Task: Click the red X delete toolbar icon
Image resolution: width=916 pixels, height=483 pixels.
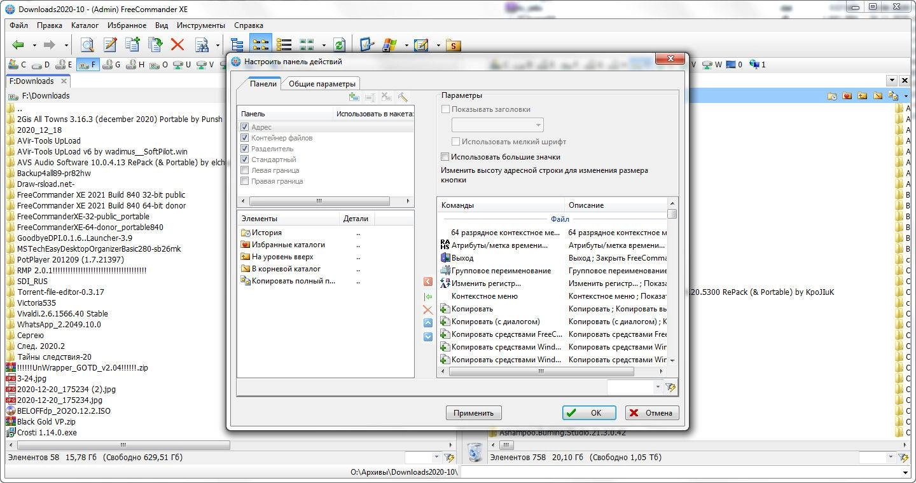Action: pyautogui.click(x=177, y=45)
